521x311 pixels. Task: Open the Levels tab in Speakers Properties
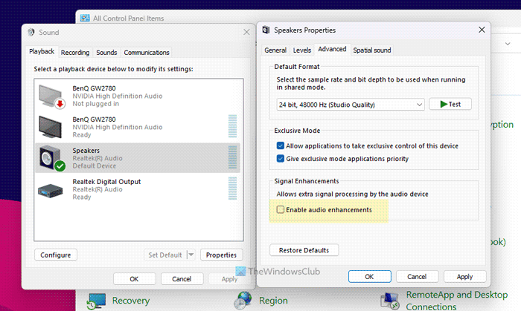tap(301, 50)
